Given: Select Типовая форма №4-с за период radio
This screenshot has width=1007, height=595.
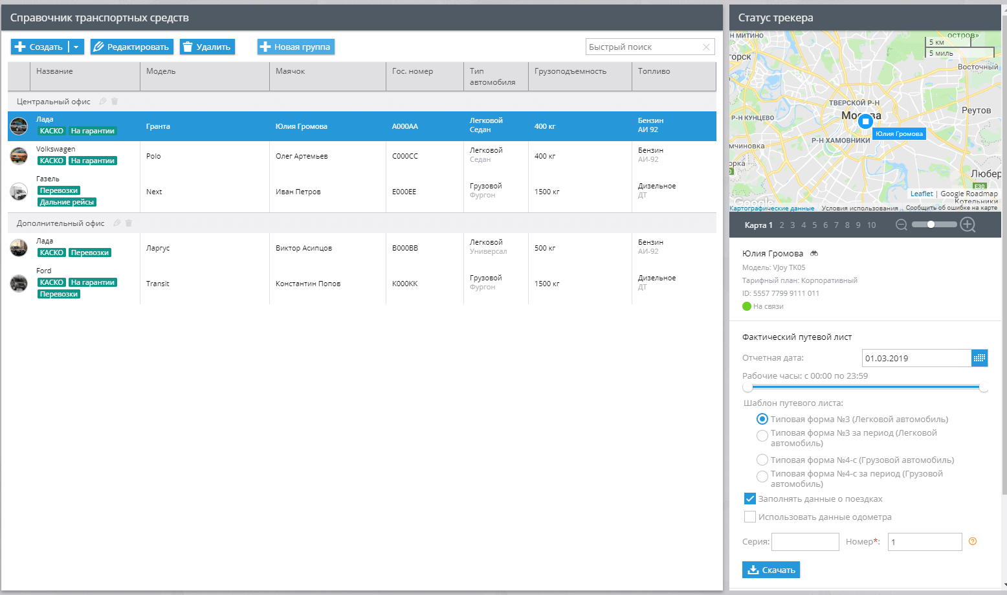Looking at the screenshot, I should click(762, 477).
